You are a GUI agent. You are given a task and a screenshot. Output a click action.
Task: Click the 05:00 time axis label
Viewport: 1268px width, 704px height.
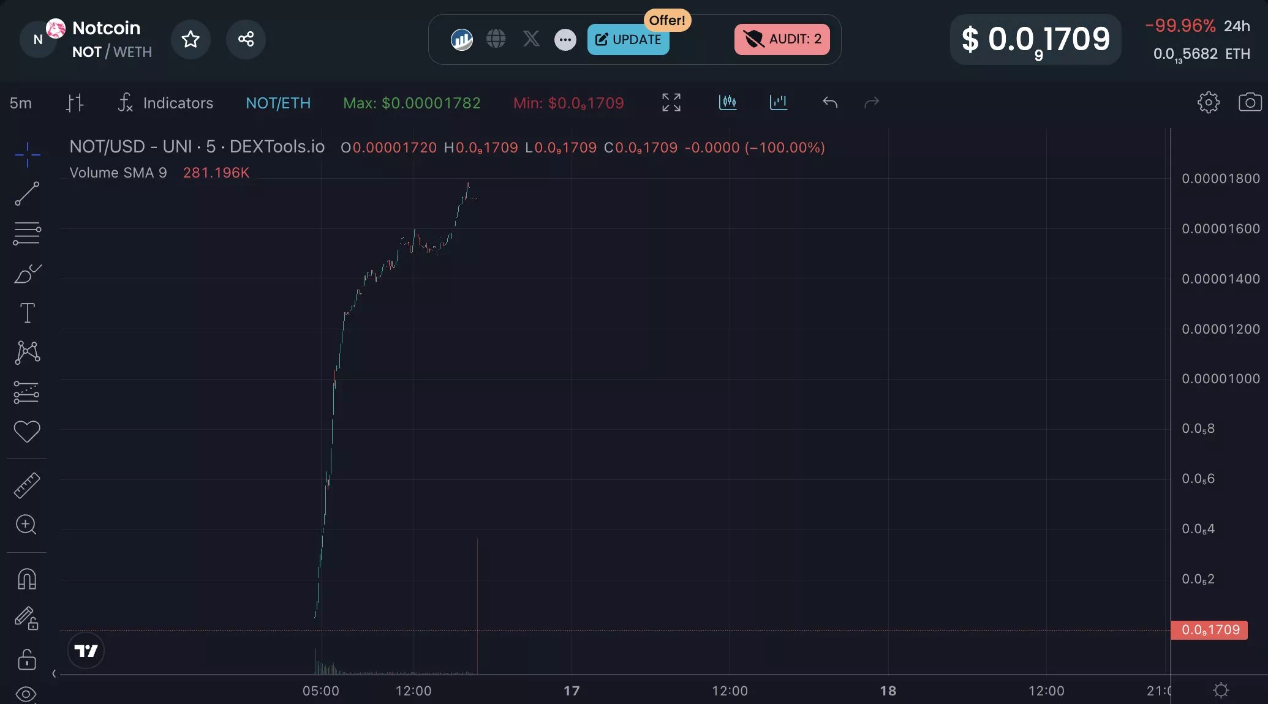pos(320,691)
